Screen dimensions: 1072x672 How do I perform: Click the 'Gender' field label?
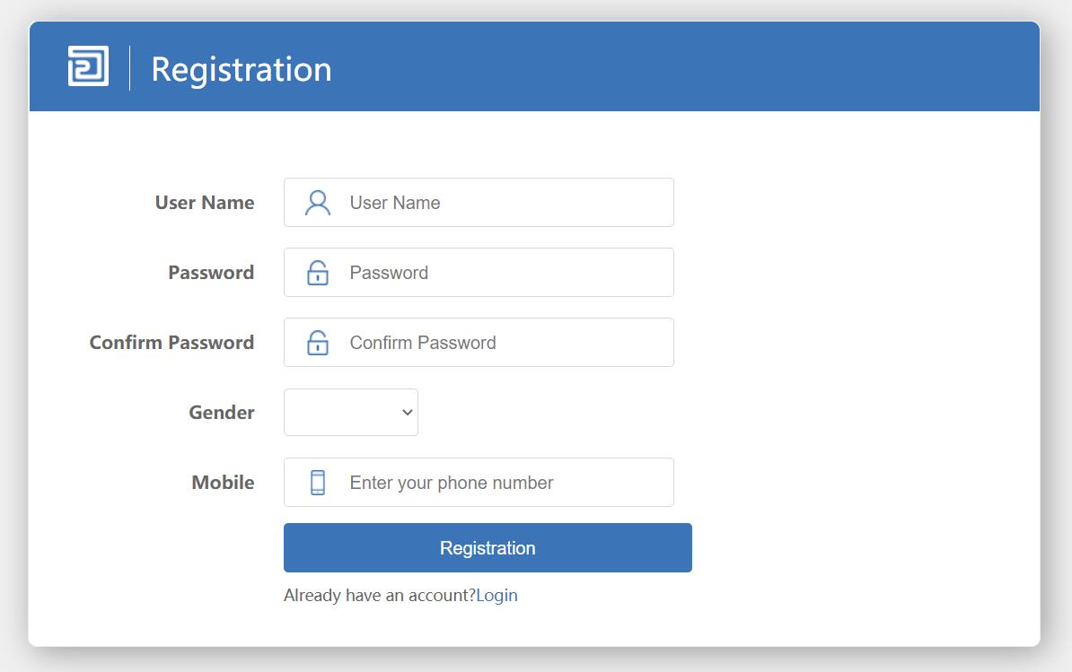tap(222, 413)
